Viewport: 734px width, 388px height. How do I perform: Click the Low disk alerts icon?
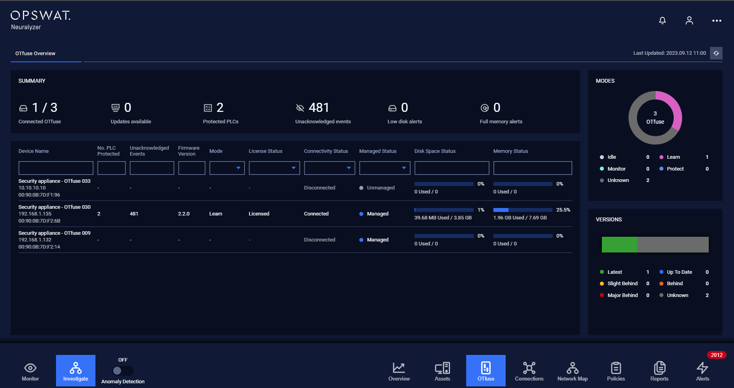(392, 108)
